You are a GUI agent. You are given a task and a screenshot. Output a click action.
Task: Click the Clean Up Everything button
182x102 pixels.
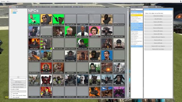click(x=158, y=16)
